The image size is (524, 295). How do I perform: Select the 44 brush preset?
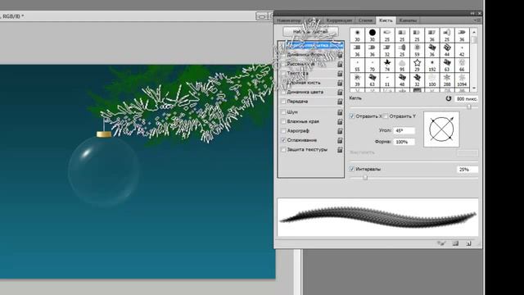pos(447,50)
